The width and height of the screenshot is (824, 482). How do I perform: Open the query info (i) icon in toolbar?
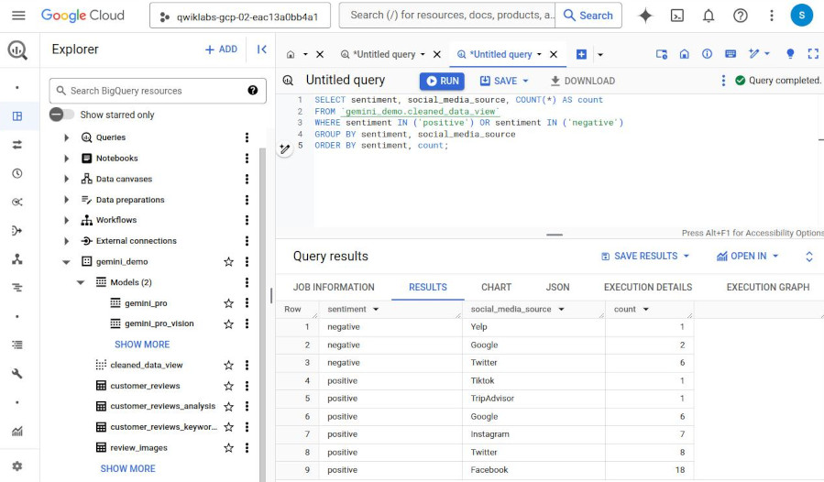coord(707,54)
